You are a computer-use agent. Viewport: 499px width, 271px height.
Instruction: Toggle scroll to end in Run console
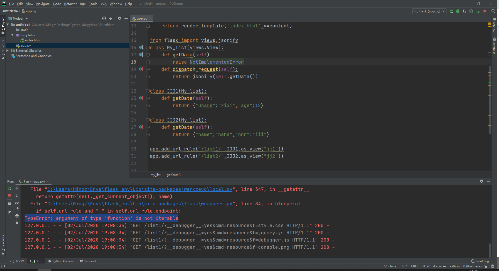pos(17,209)
